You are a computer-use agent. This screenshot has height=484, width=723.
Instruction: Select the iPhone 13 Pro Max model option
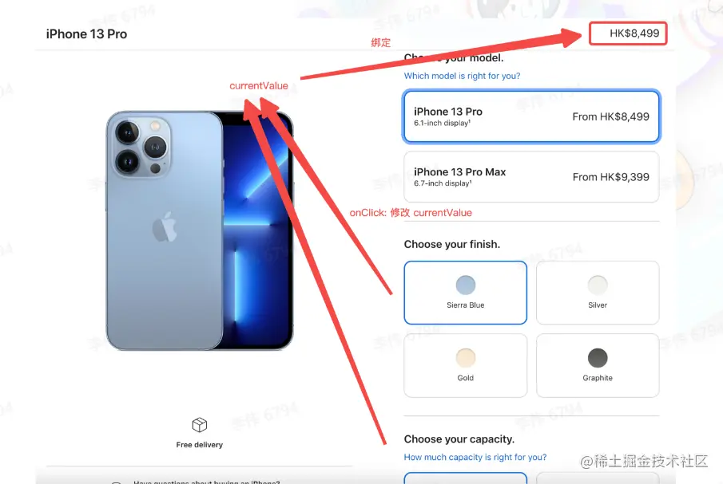(531, 177)
